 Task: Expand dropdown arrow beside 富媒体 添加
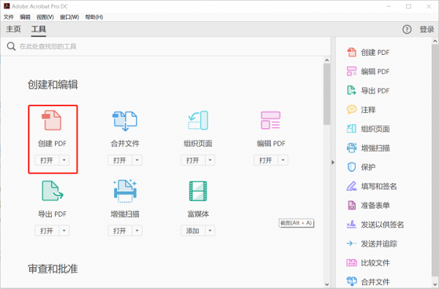click(210, 230)
